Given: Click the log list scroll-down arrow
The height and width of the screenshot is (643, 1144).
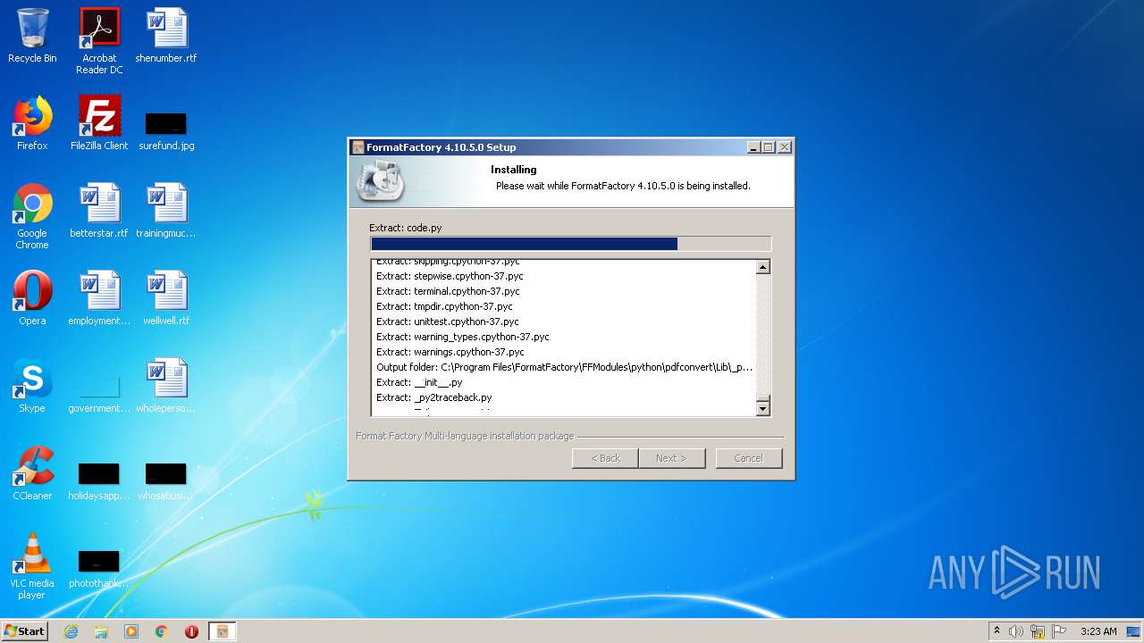Looking at the screenshot, I should [x=763, y=409].
